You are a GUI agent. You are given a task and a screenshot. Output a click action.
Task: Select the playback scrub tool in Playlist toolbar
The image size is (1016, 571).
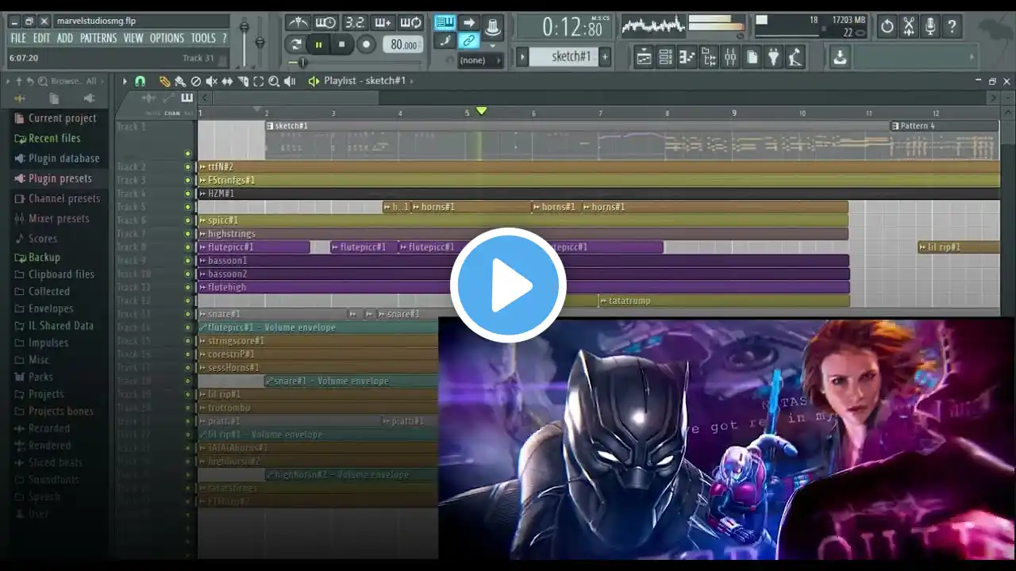pos(290,81)
